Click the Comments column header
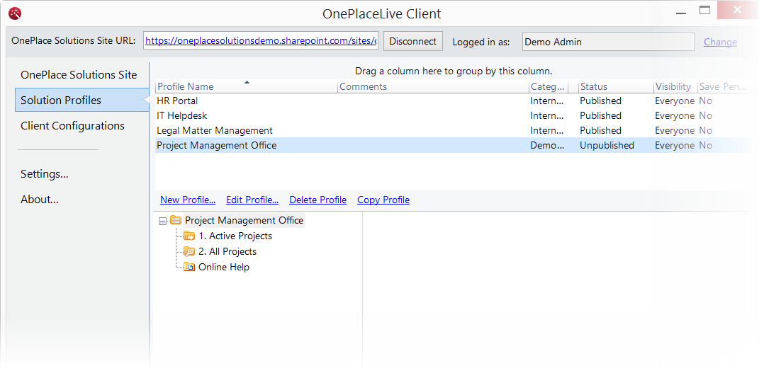The image size is (764, 368). 433,86
